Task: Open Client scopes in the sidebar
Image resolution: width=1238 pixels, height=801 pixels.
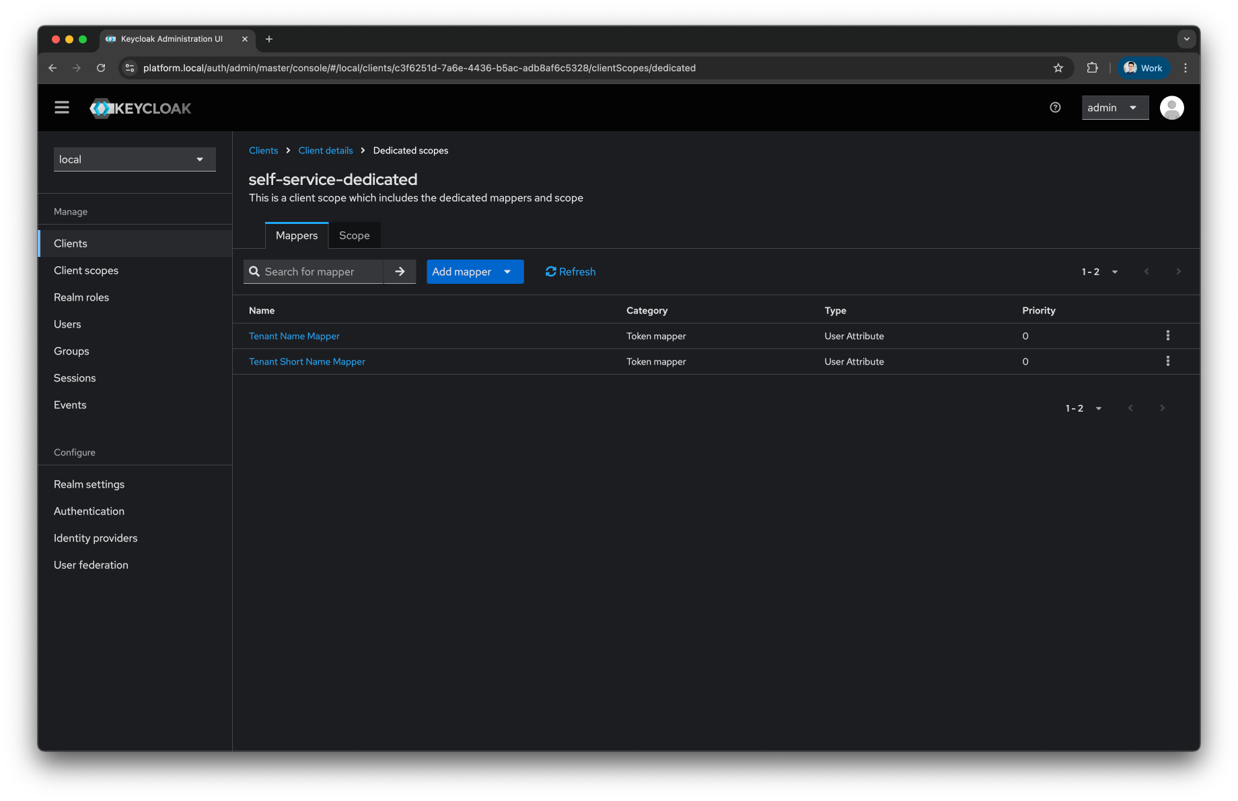Action: pos(85,270)
